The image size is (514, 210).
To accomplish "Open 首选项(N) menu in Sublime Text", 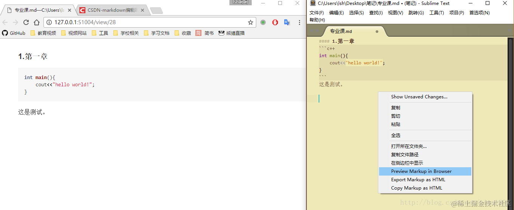I will pos(480,12).
